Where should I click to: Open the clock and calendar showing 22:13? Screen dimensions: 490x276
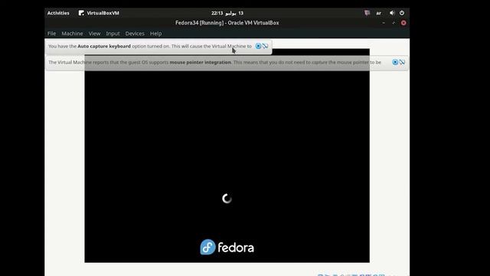227,13
